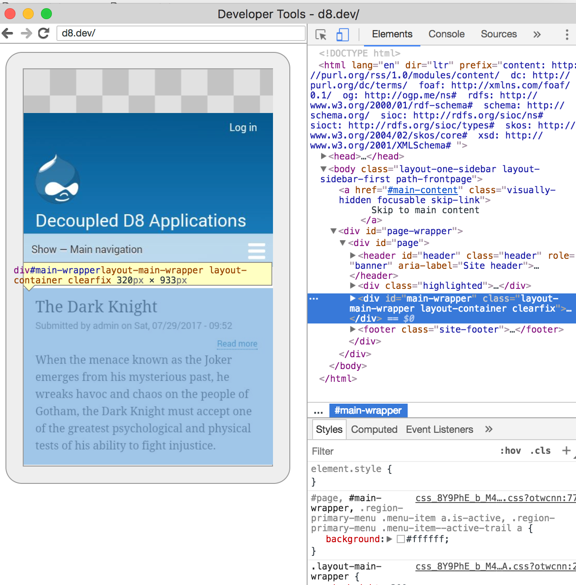Open the Computed pane tab
This screenshot has width=576, height=585.
click(x=374, y=430)
